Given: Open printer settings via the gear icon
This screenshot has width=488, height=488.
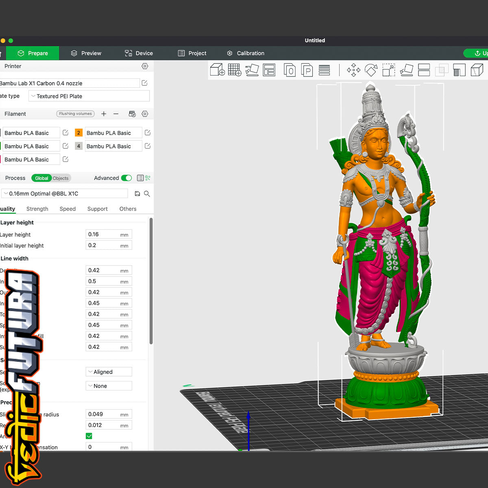Looking at the screenshot, I should pos(145,66).
